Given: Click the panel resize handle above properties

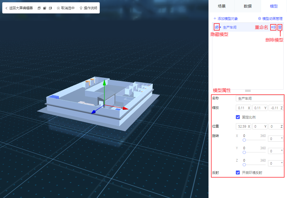Looking at the screenshot, I should click(x=248, y=91).
